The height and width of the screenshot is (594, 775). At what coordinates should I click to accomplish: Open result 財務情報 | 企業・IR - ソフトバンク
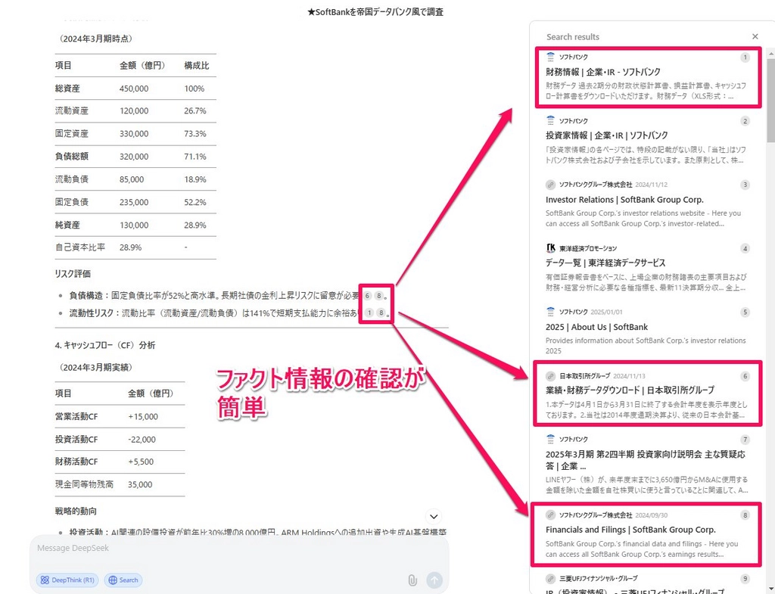(x=602, y=72)
